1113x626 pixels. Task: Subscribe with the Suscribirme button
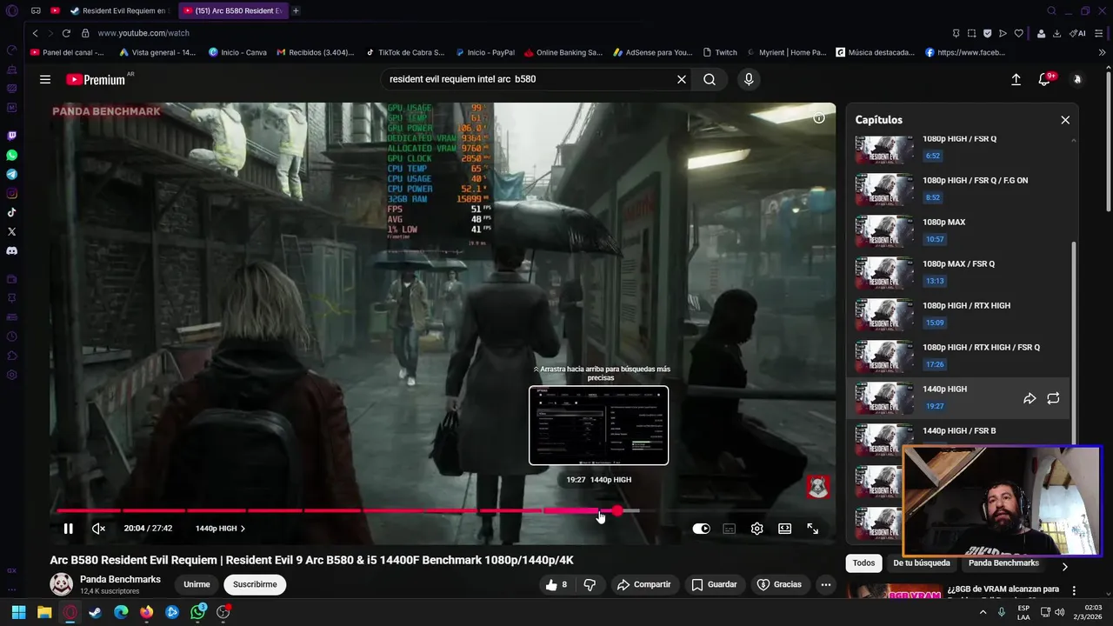point(255,584)
